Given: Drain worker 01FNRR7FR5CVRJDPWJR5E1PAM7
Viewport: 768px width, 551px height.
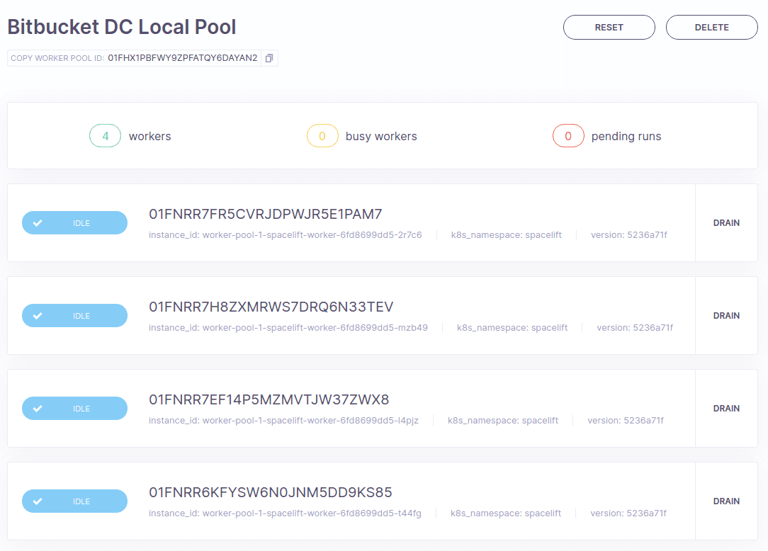Looking at the screenshot, I should (726, 223).
